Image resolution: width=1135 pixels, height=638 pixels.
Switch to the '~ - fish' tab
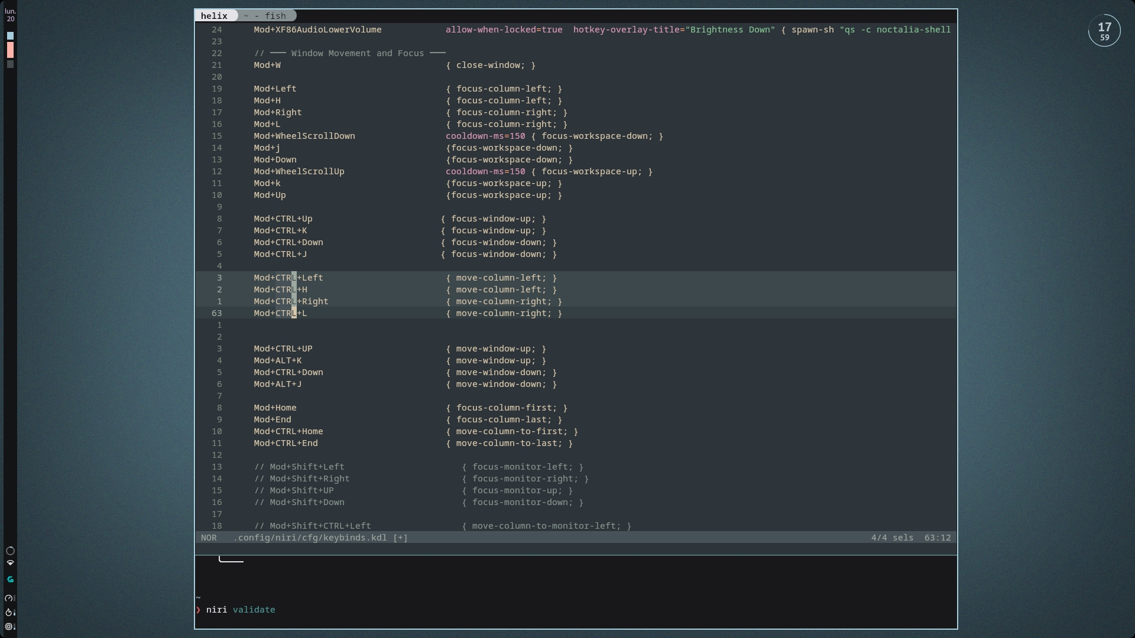(x=265, y=16)
